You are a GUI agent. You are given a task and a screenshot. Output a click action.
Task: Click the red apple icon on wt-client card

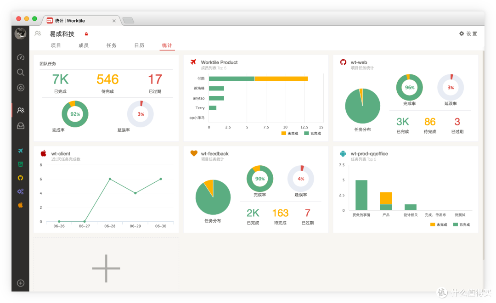44,153
